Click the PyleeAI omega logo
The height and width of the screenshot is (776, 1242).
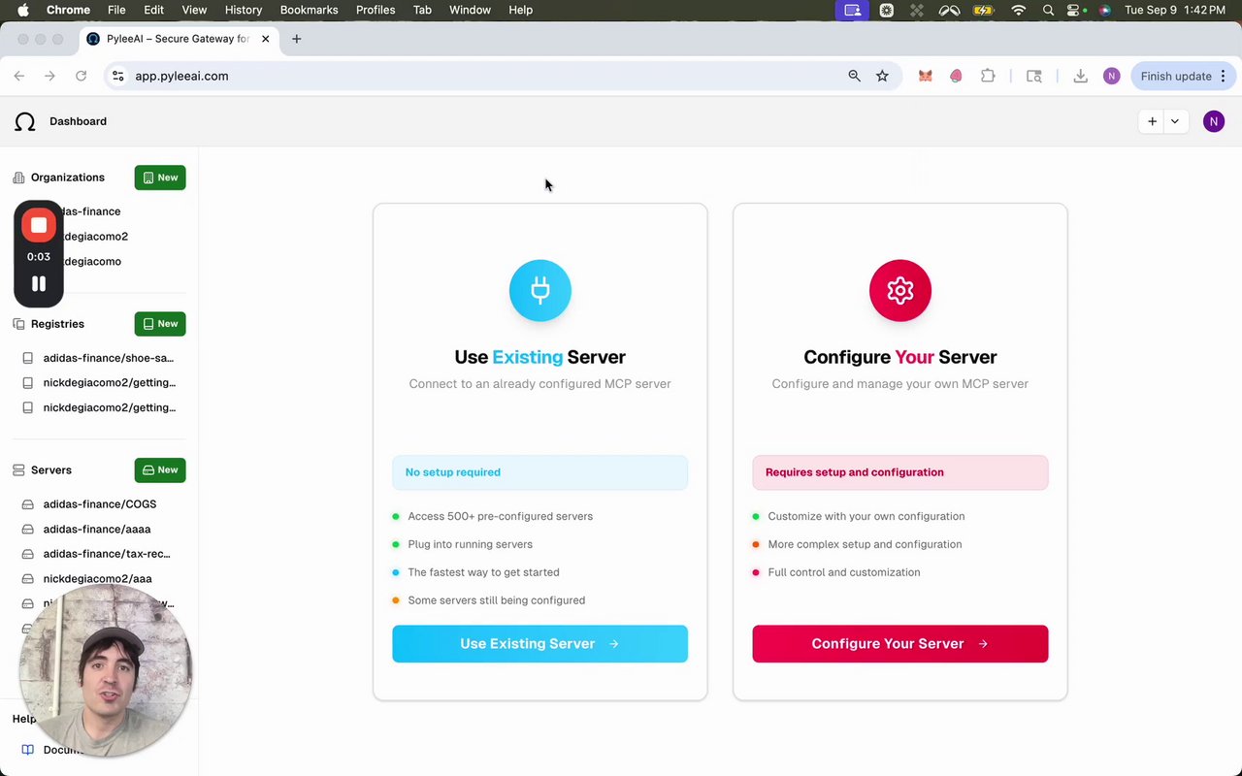point(25,121)
